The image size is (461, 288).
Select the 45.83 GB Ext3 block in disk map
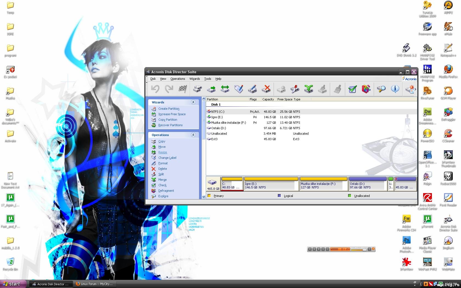click(x=405, y=183)
